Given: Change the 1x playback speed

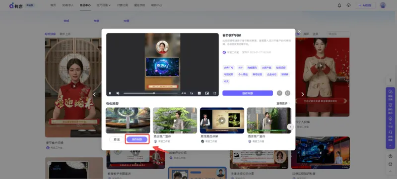Looking at the screenshot, I should click(192, 93).
